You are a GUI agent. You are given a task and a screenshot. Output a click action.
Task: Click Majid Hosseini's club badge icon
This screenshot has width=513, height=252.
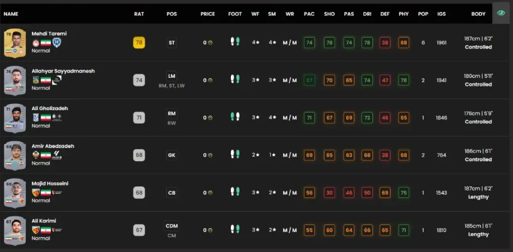35,193
